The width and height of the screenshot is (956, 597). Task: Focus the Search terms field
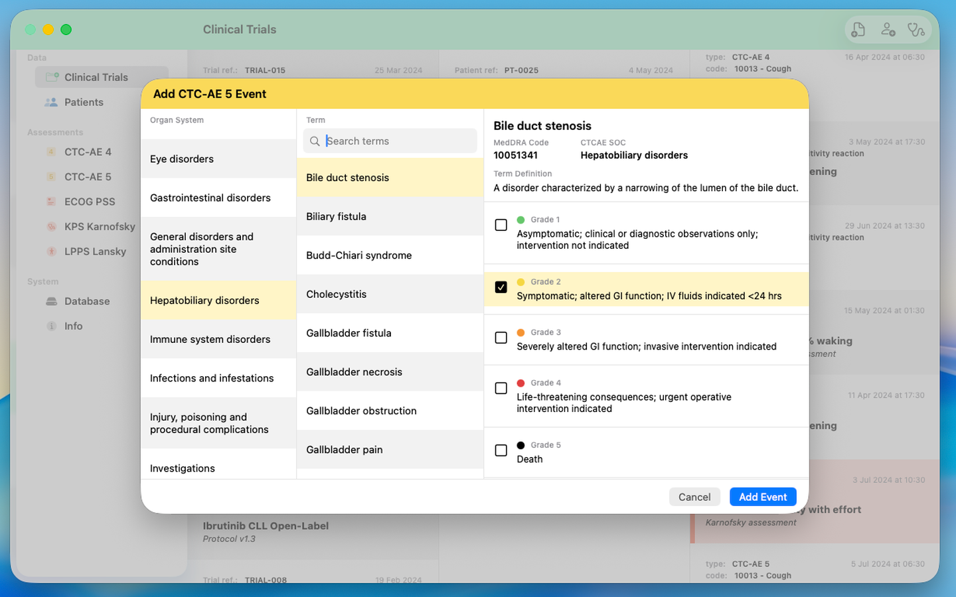(x=390, y=141)
